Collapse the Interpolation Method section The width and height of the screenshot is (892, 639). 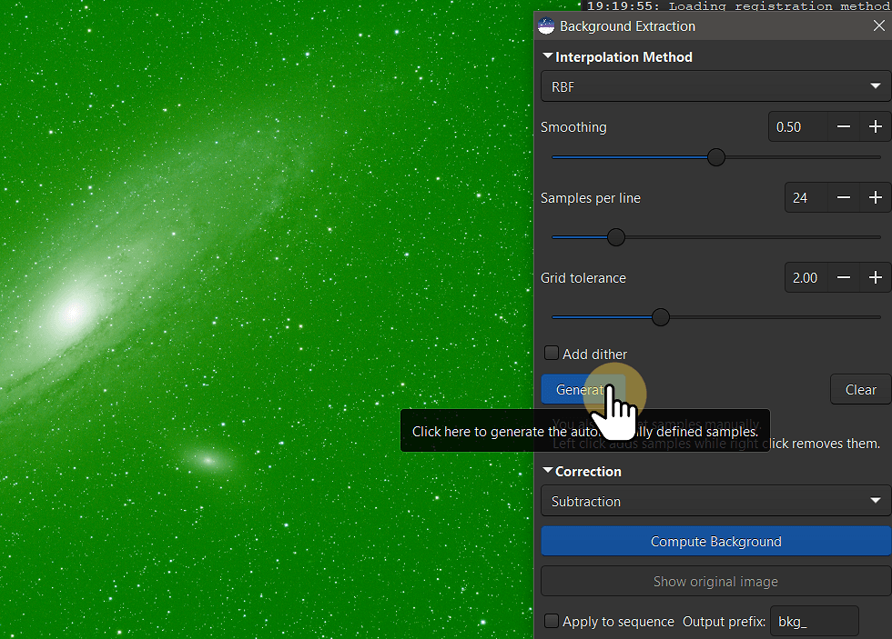[x=548, y=56]
